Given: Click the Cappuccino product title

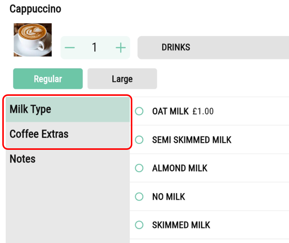Looking at the screenshot, I should coord(35,9).
